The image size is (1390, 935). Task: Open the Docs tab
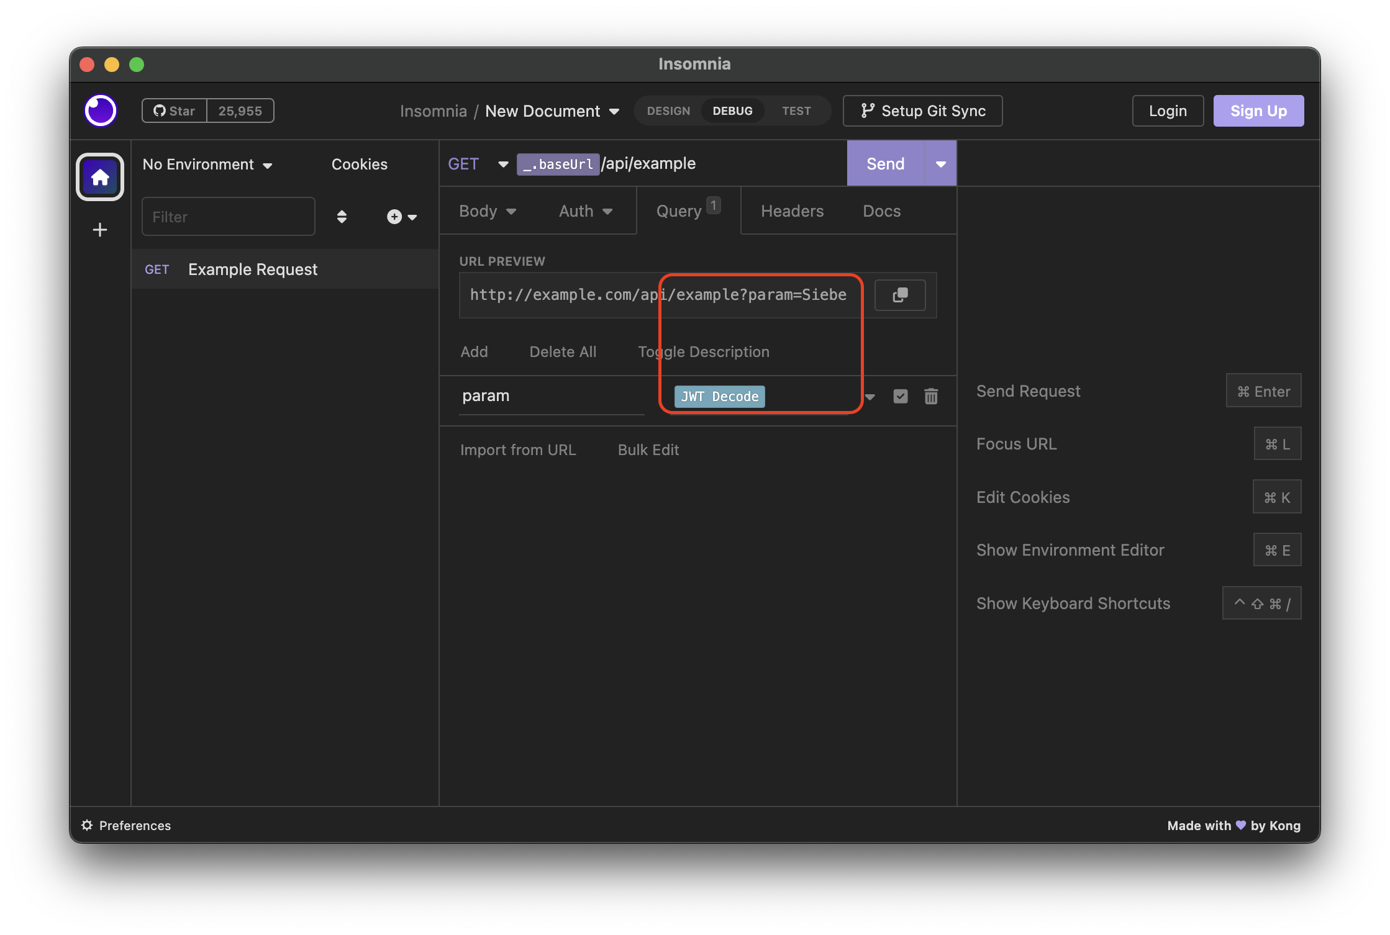[x=881, y=211]
